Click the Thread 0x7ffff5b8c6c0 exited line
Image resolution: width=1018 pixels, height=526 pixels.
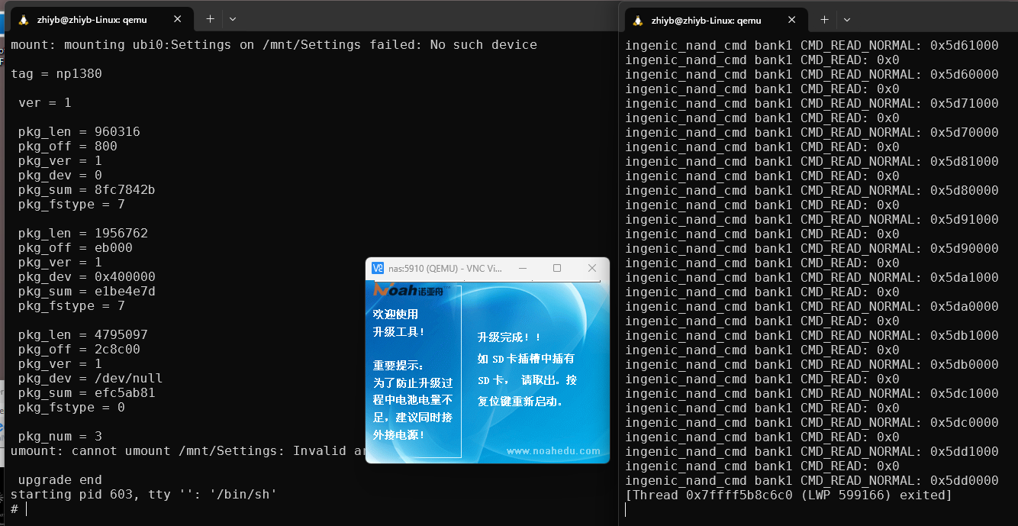789,495
